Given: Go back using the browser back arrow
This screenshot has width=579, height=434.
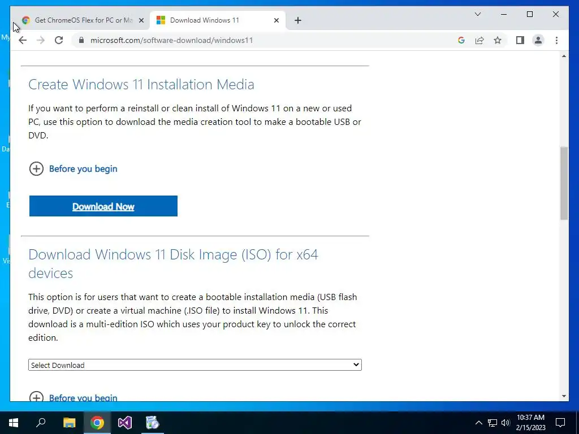Looking at the screenshot, I should click(x=23, y=40).
